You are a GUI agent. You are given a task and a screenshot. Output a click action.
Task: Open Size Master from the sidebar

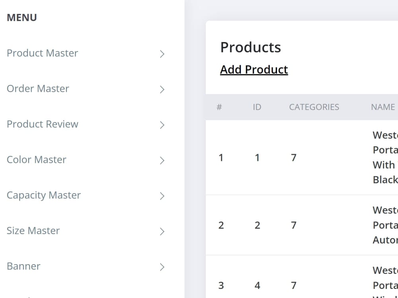pos(33,231)
